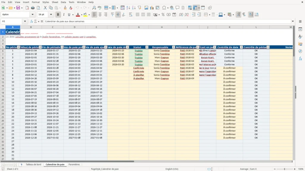This screenshot has width=305, height=171.
Task: Open the sidebar Gallery panel icon
Action: (x=300, y=44)
